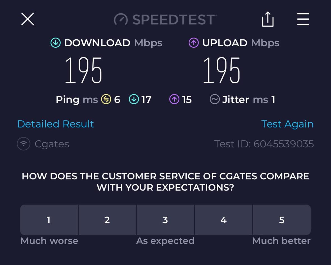Tap Test Again to rerun speed test

[x=287, y=124]
